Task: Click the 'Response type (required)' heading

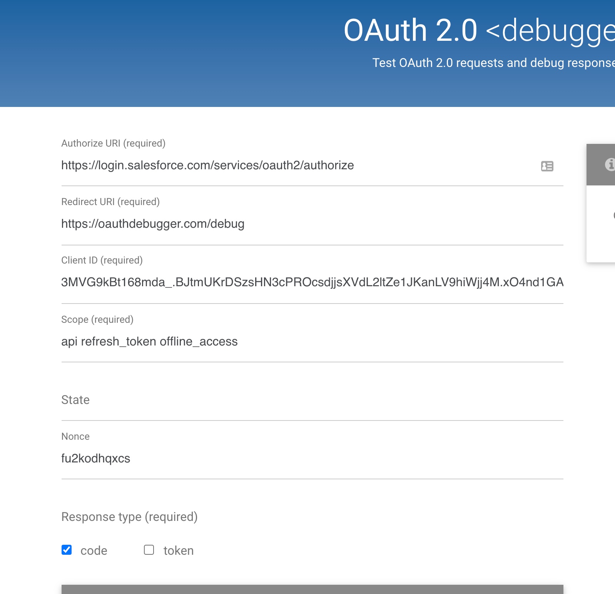Action: [x=129, y=517]
